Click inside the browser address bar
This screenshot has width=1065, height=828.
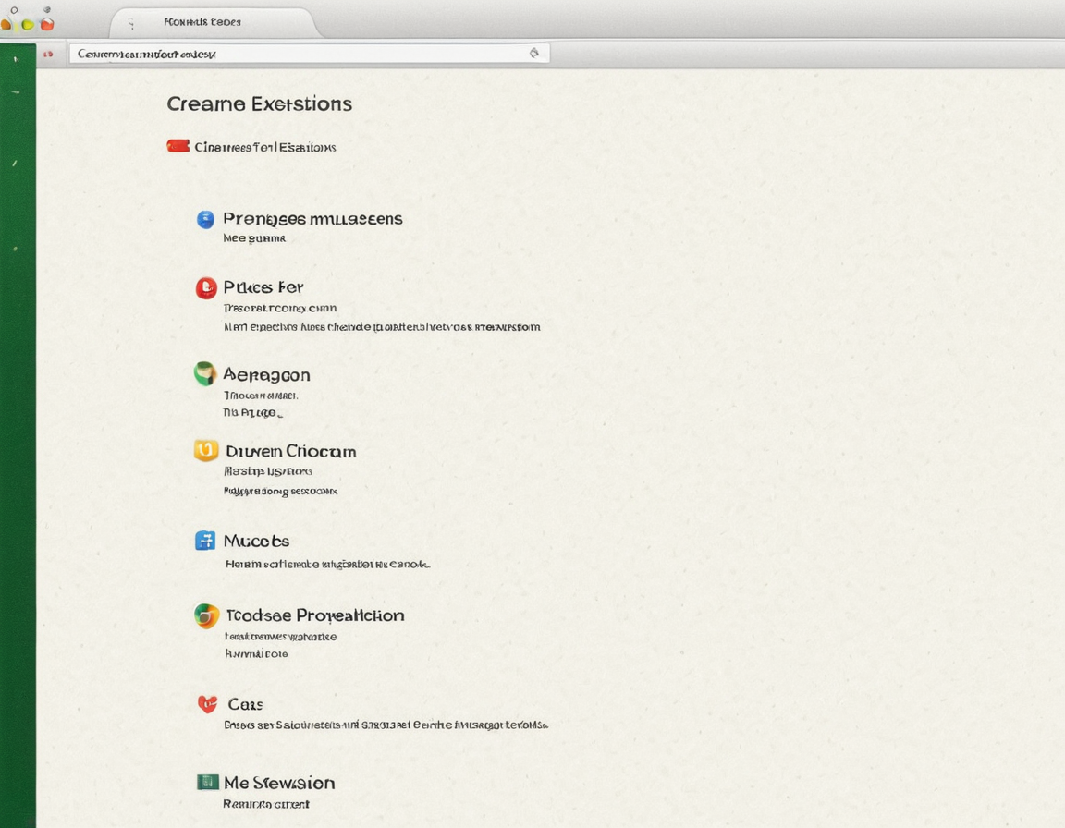point(277,54)
